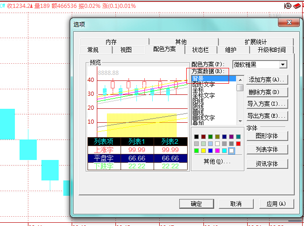The image size is (304, 226).
Task: Click the clock icon in the top bar
Action: coord(288,6)
